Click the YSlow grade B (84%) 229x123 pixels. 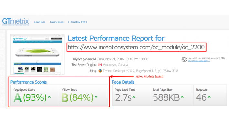point(77,97)
